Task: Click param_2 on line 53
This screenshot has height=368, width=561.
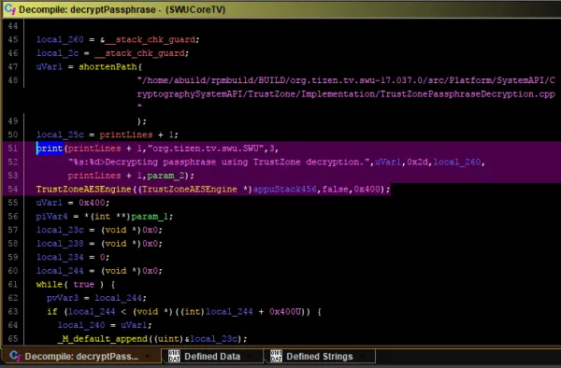Action: pyautogui.click(x=165, y=176)
